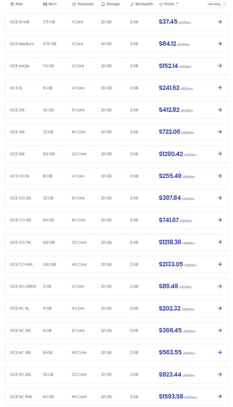Click the $722.06 price value

coord(170,132)
